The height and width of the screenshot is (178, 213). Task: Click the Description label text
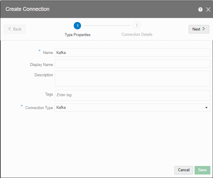tap(44, 75)
